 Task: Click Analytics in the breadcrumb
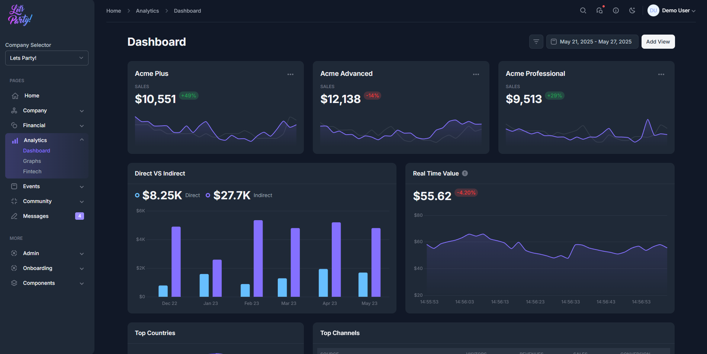point(147,11)
